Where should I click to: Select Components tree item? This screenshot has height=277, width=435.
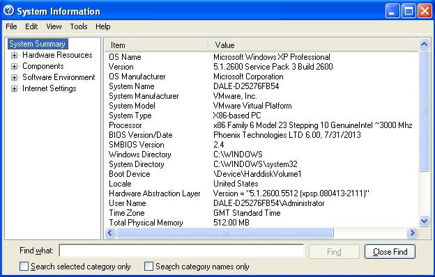(x=43, y=66)
